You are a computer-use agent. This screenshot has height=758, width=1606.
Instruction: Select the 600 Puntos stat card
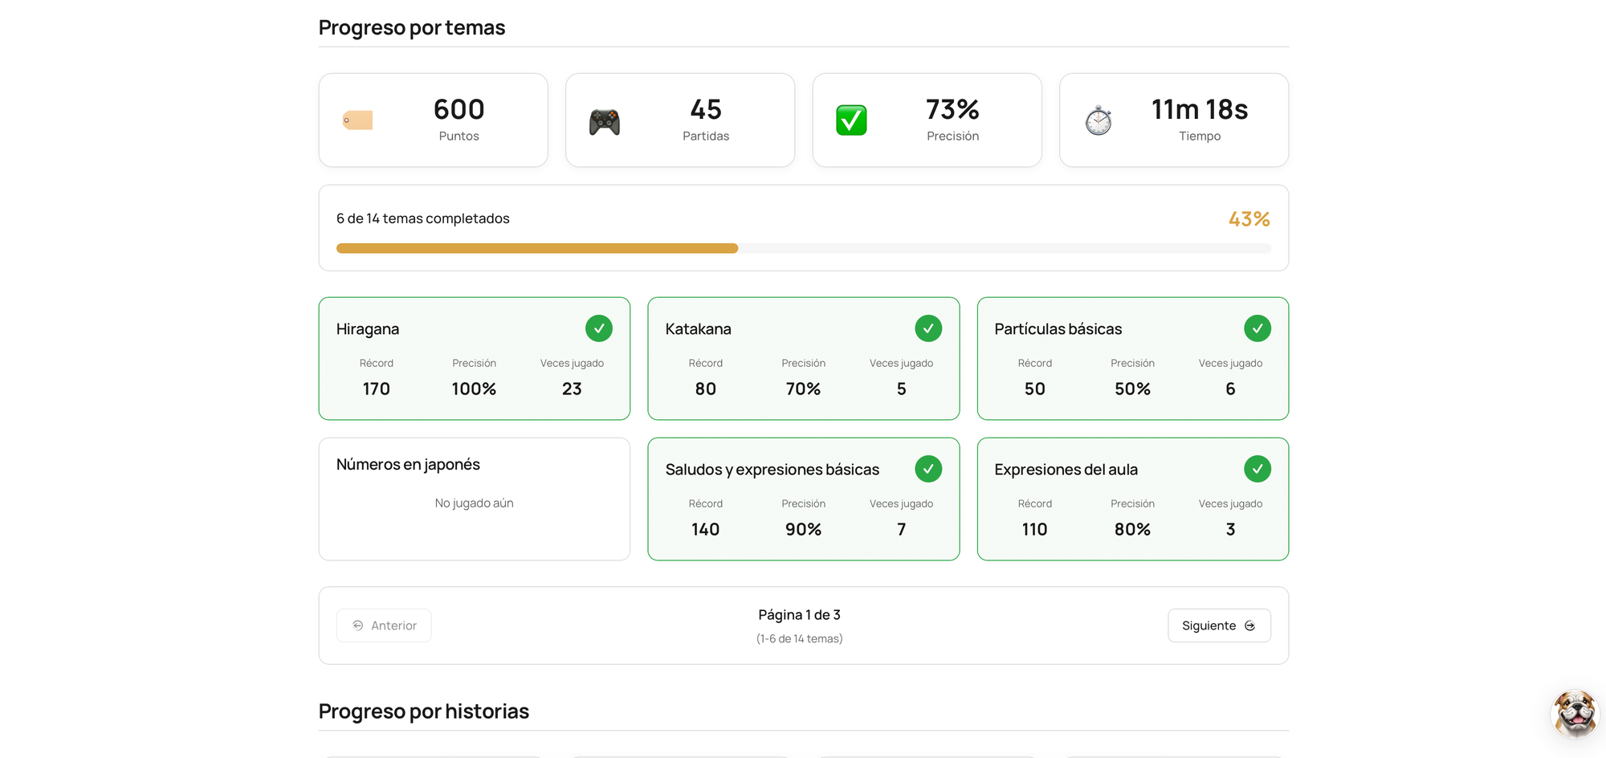point(433,120)
